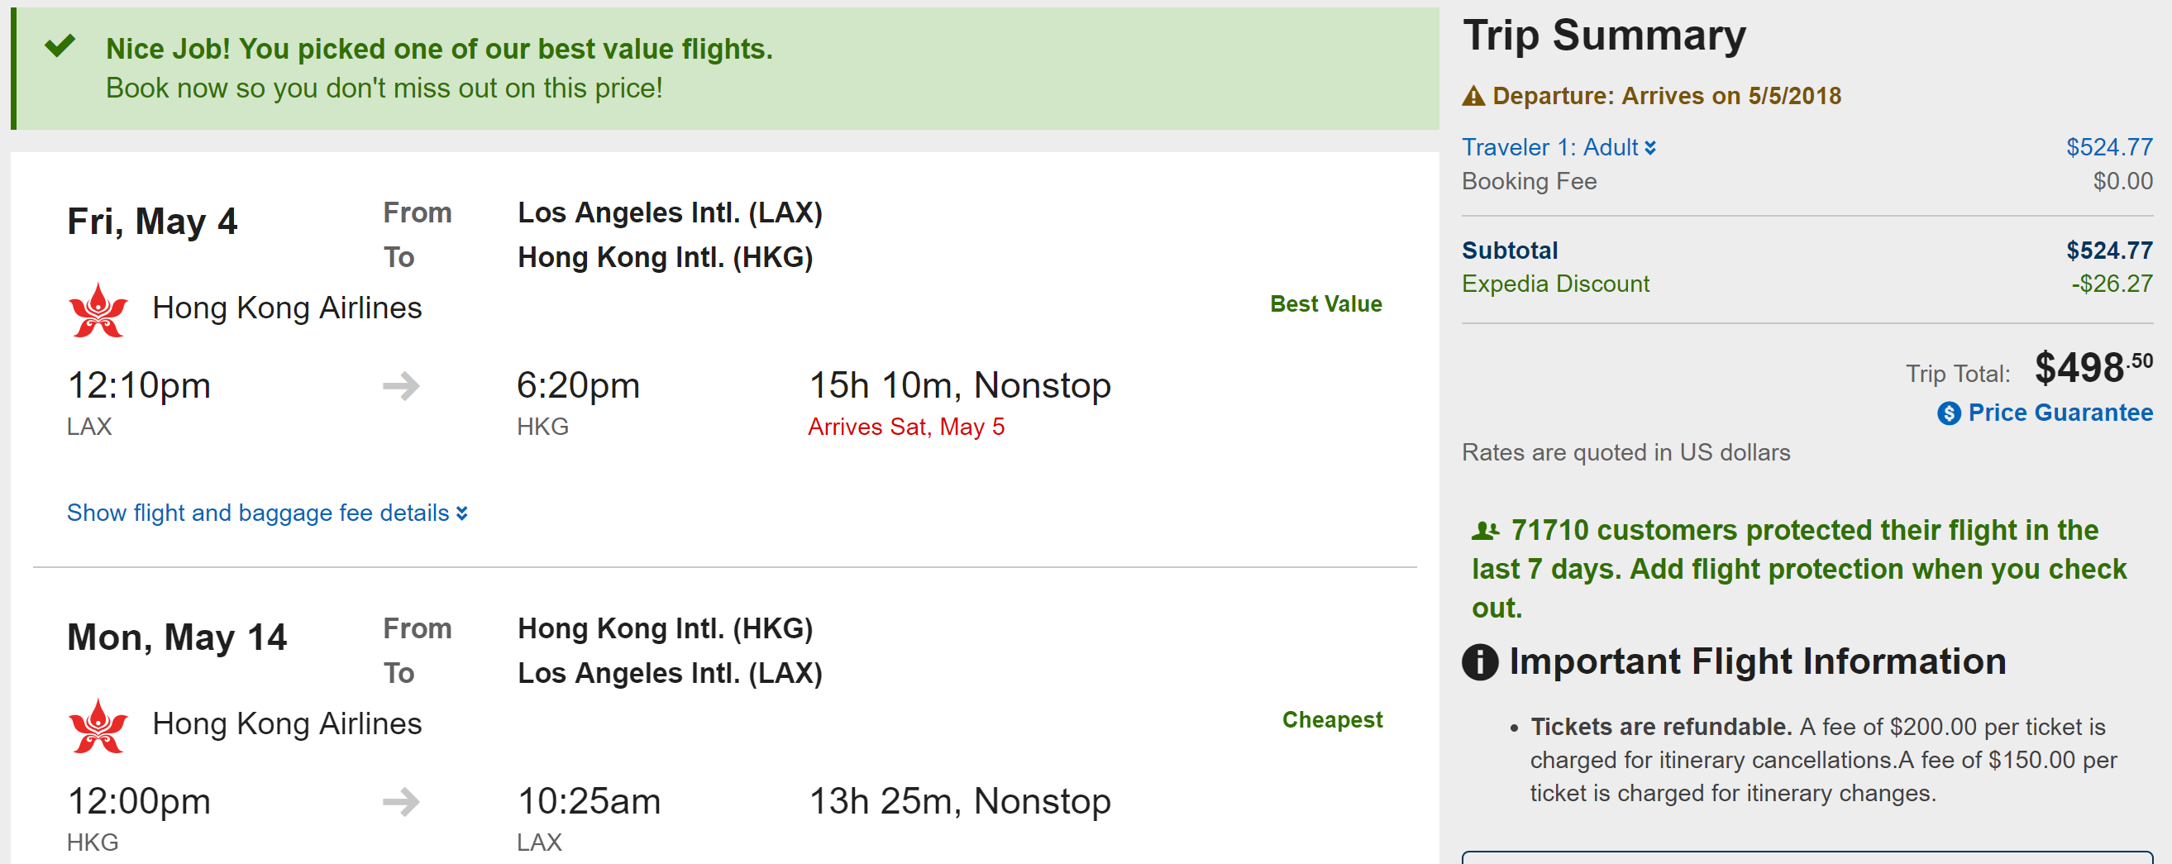Click the Best Value label
2172x864 pixels.
click(1325, 303)
